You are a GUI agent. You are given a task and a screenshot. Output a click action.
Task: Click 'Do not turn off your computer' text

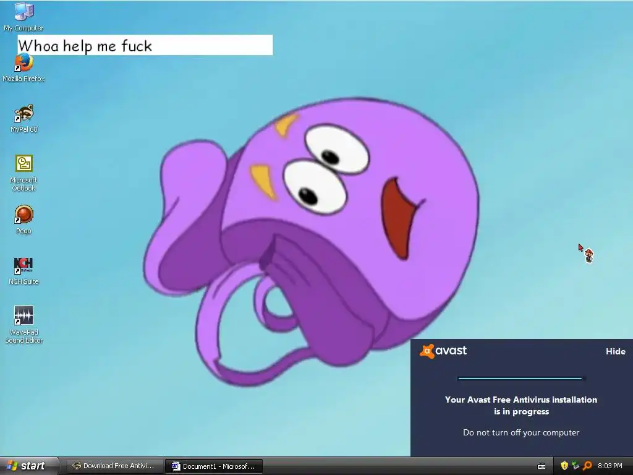520,432
